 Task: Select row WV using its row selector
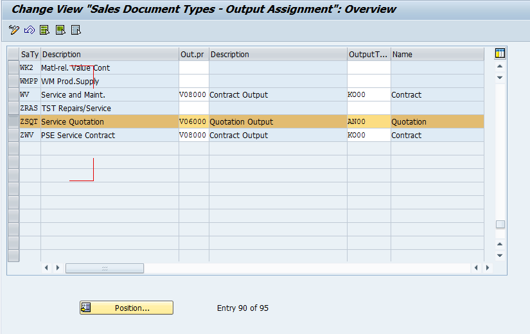pos(13,94)
